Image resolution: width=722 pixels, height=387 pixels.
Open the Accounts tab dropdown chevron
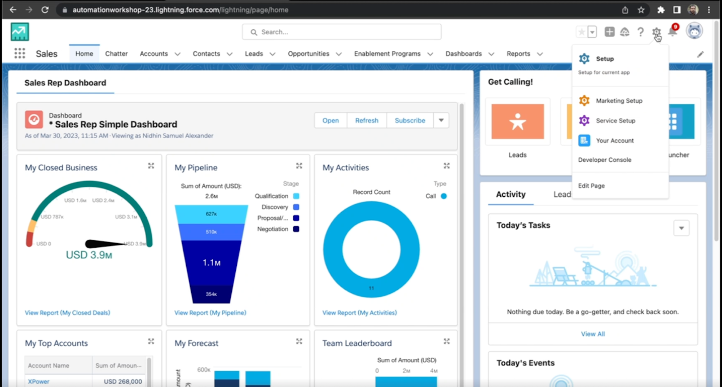(x=177, y=54)
